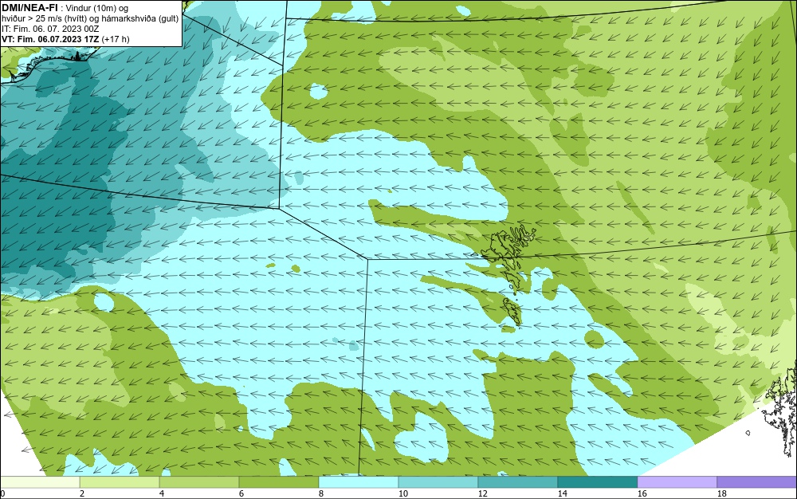Click the 'VT: Fim. 06.07.2023 17Z' valid time
This screenshot has height=499, width=797.
coord(51,39)
